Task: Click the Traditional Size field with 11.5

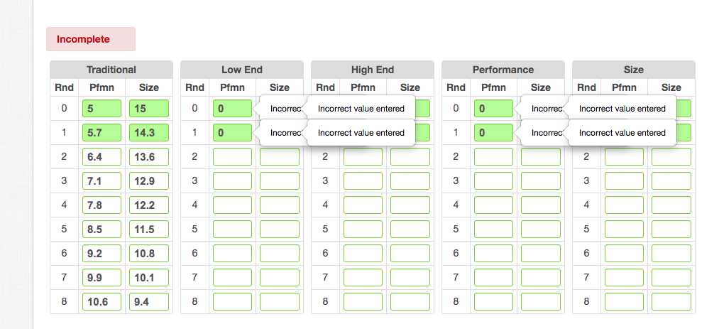Action: click(x=149, y=229)
